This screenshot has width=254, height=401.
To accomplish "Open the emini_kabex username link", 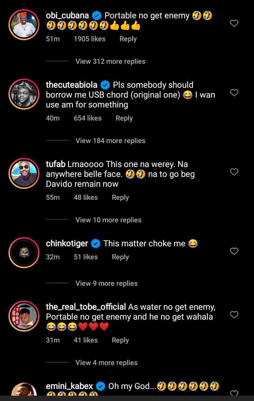I will pos(70,387).
